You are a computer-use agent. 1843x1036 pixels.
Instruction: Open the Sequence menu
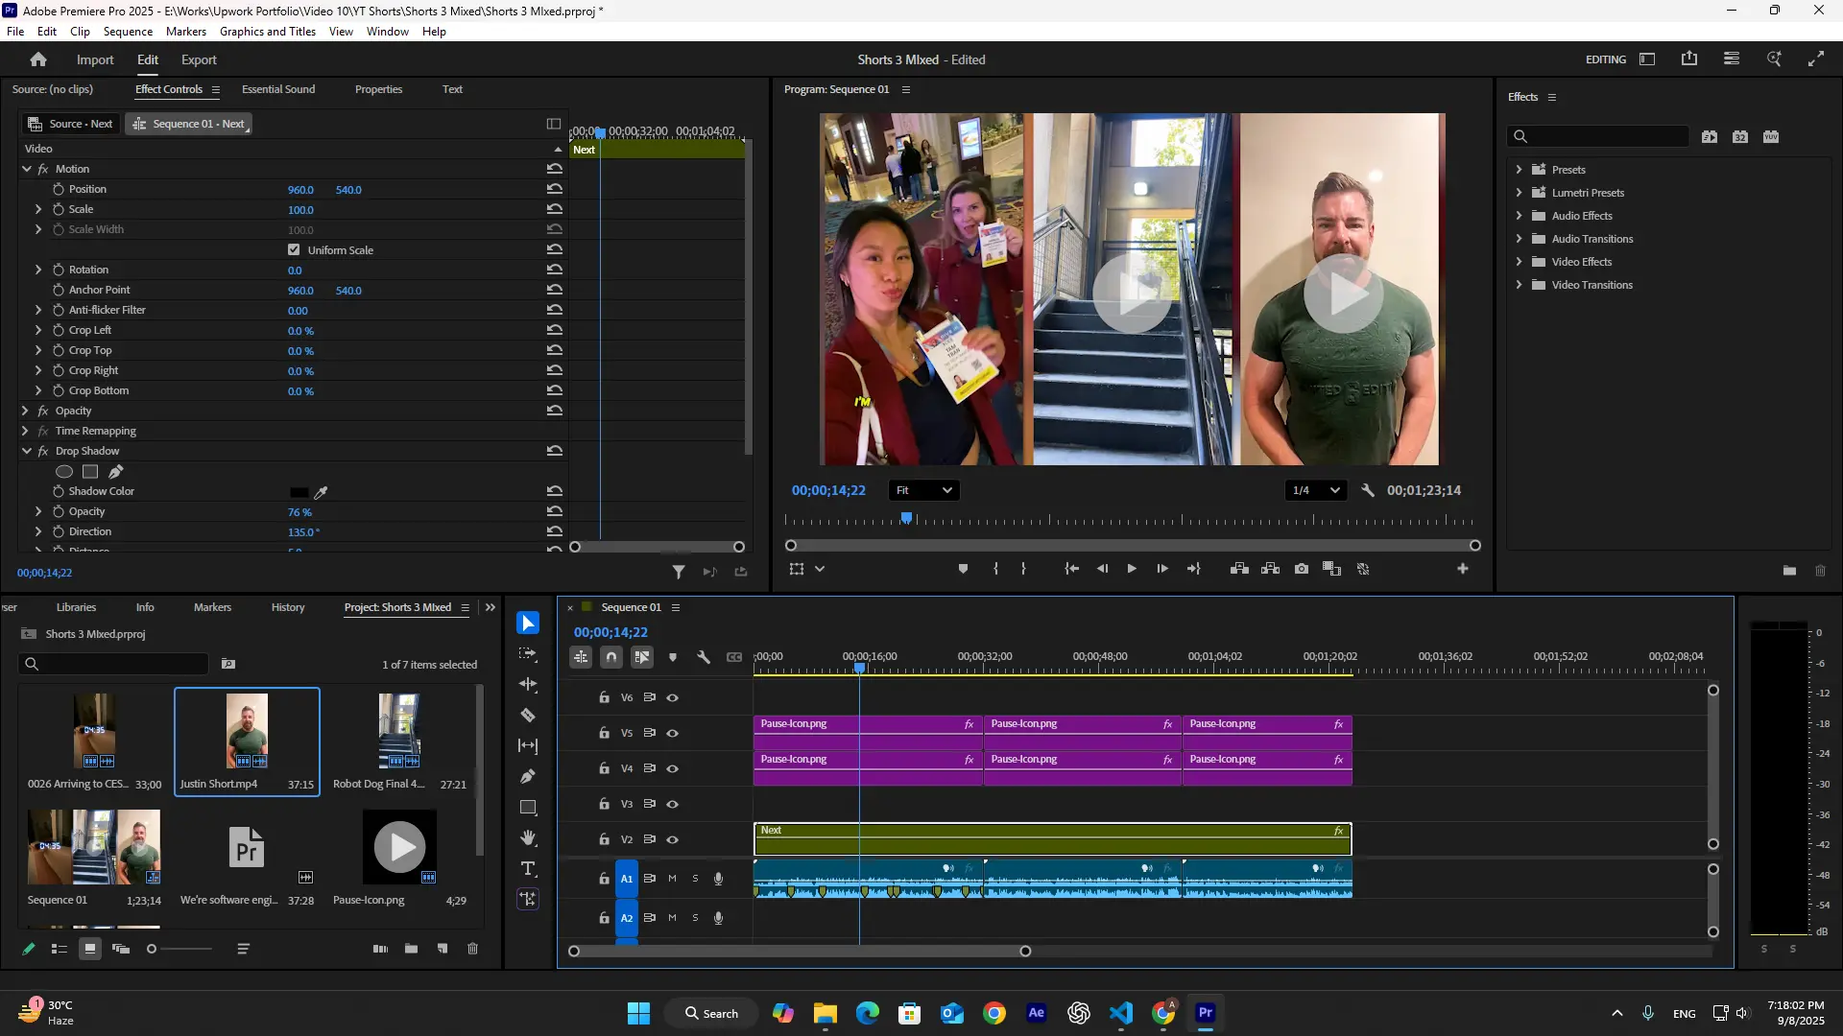pos(128,32)
